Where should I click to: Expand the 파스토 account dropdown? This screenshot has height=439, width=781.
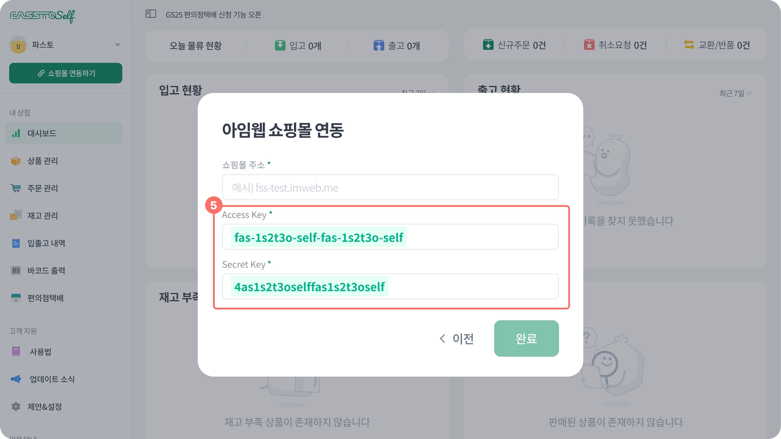click(x=117, y=45)
